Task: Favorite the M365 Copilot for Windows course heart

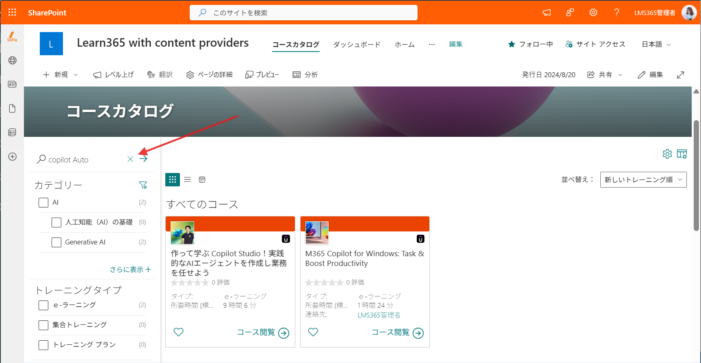Action: click(313, 332)
